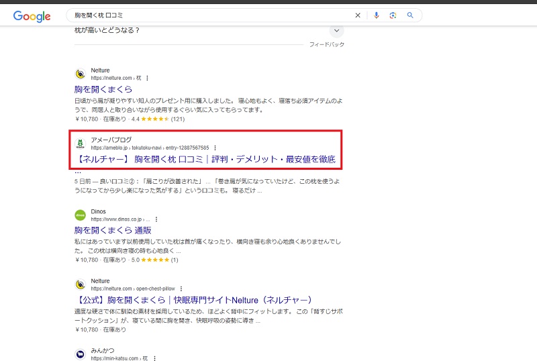Click the フィードバック link
537x361 pixels.
327,44
